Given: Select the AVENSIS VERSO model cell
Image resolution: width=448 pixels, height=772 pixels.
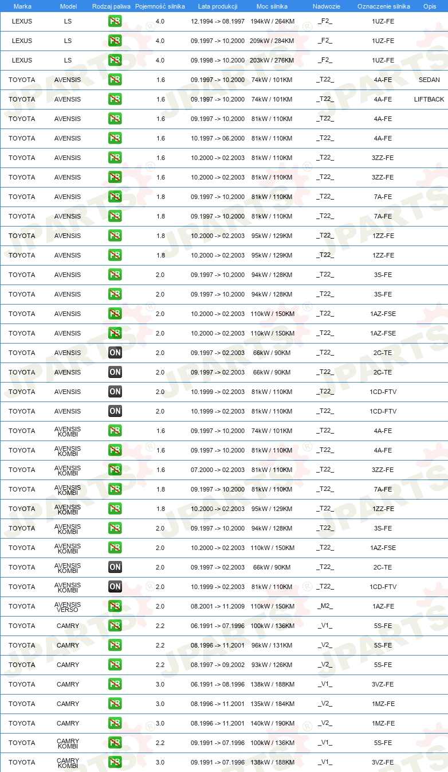Looking at the screenshot, I should 68,607.
